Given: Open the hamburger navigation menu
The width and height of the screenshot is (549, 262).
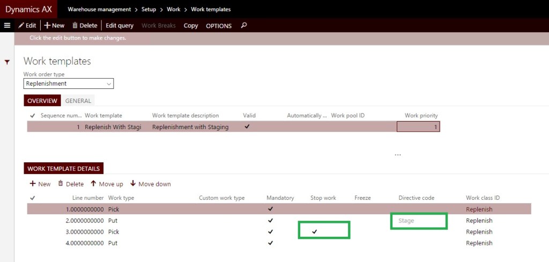Looking at the screenshot, I should pyautogui.click(x=7, y=25).
